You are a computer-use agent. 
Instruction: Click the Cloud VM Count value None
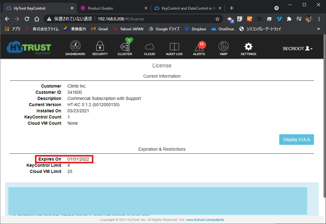[x=73, y=123]
